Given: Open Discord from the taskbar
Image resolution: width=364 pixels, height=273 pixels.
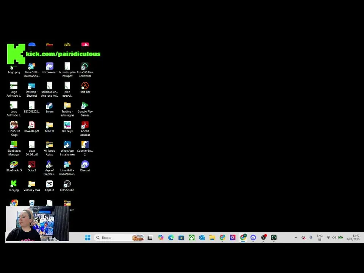Looking at the screenshot, I should [x=253, y=237].
